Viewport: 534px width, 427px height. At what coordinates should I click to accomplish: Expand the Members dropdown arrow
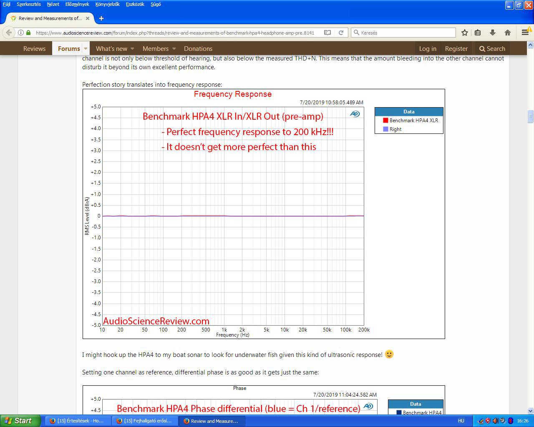174,49
